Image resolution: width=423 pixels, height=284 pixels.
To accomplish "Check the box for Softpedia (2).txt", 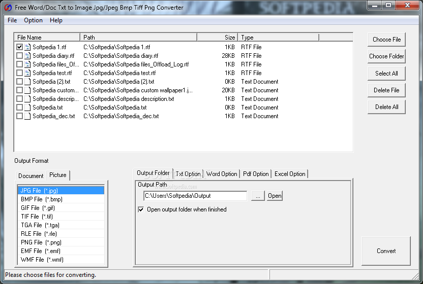I will pos(19,82).
